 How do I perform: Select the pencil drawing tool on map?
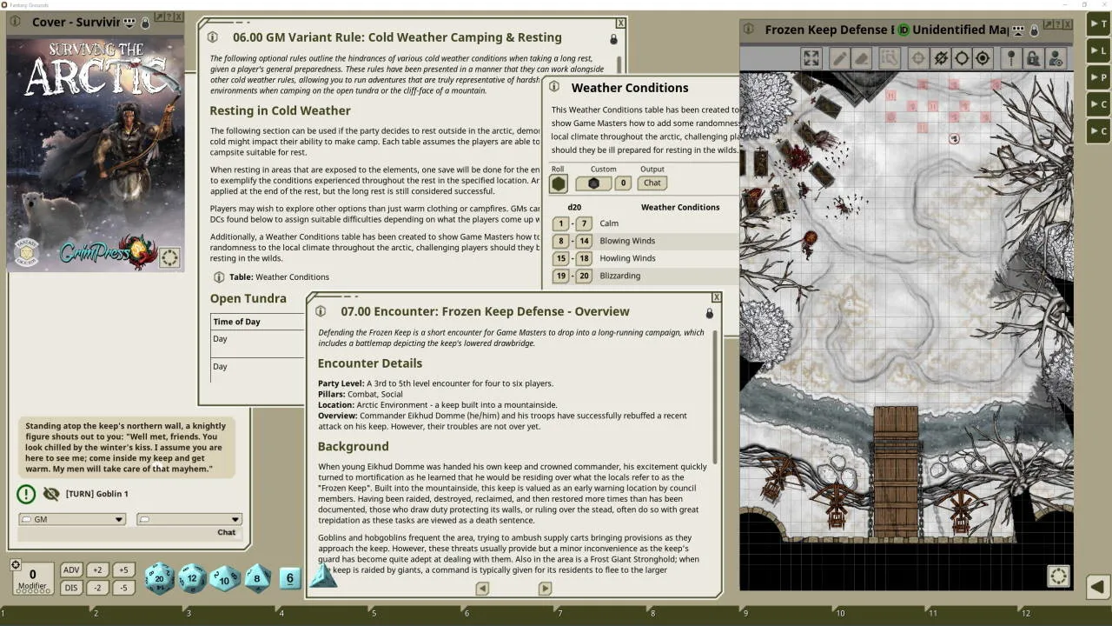click(x=839, y=58)
